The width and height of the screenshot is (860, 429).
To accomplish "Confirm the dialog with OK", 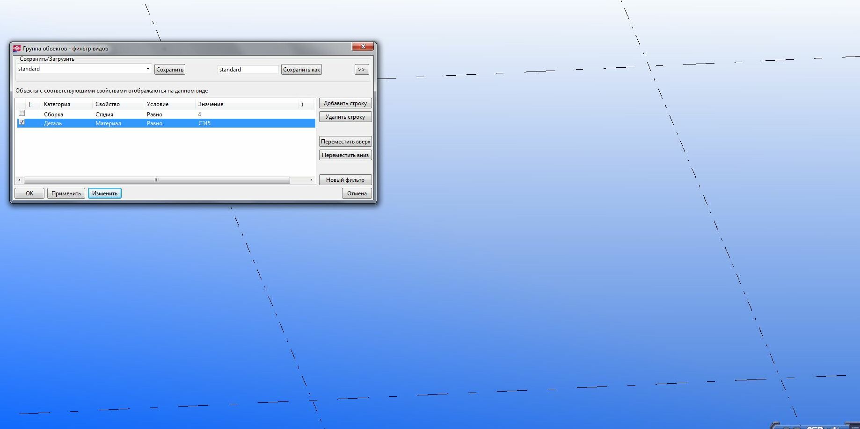I will click(x=29, y=193).
